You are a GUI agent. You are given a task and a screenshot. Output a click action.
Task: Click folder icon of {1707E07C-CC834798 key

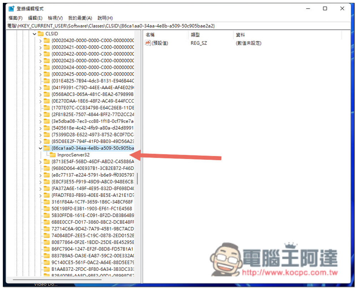[x=47, y=108]
